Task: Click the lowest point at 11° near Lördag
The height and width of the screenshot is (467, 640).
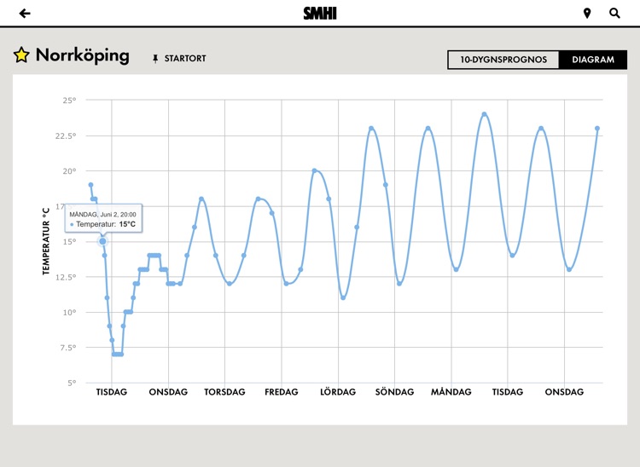Action: [x=343, y=298]
